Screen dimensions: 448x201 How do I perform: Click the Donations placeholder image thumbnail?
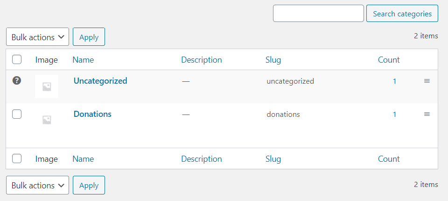[x=47, y=120]
